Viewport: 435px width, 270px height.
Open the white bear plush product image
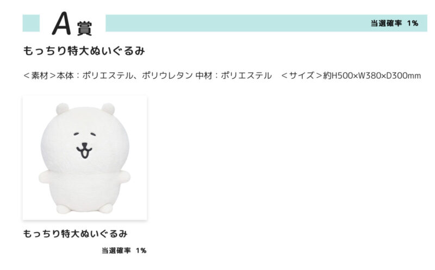pos(84,158)
